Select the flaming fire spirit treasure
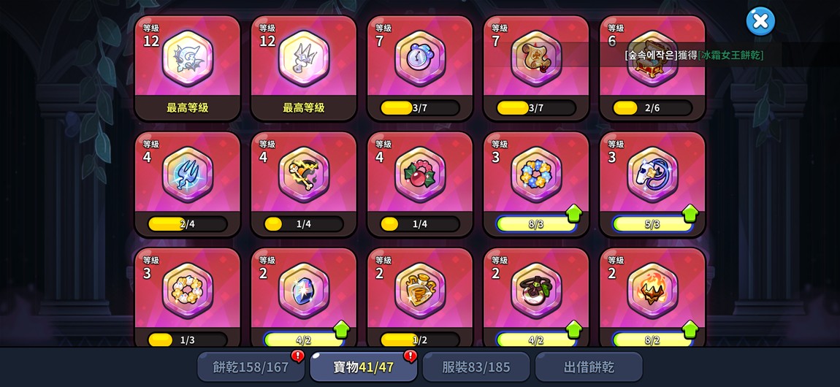 point(652,291)
